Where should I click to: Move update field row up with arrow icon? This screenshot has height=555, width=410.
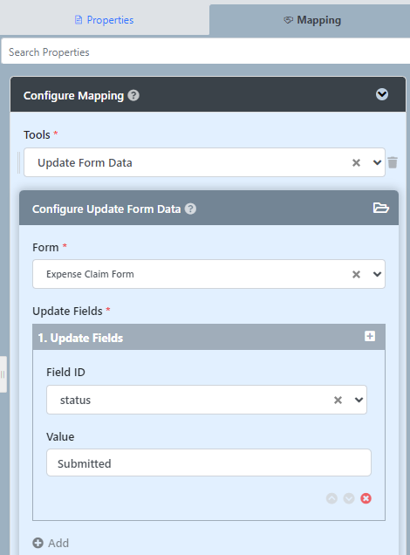331,498
